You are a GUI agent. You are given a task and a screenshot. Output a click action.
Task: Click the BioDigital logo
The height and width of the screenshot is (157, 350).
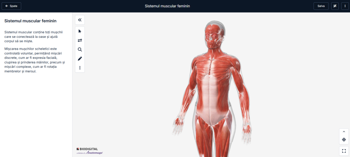[x=87, y=149]
